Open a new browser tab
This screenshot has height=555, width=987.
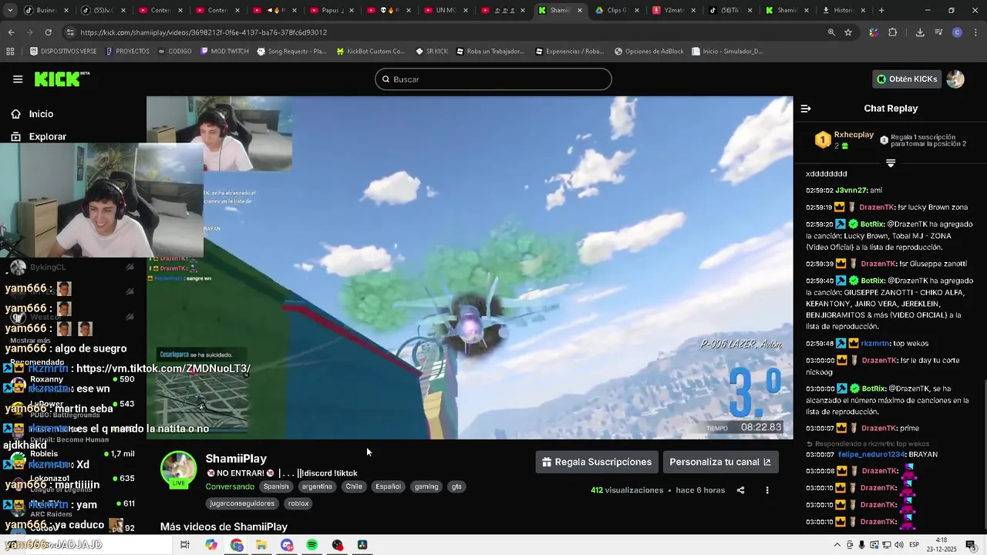881,10
